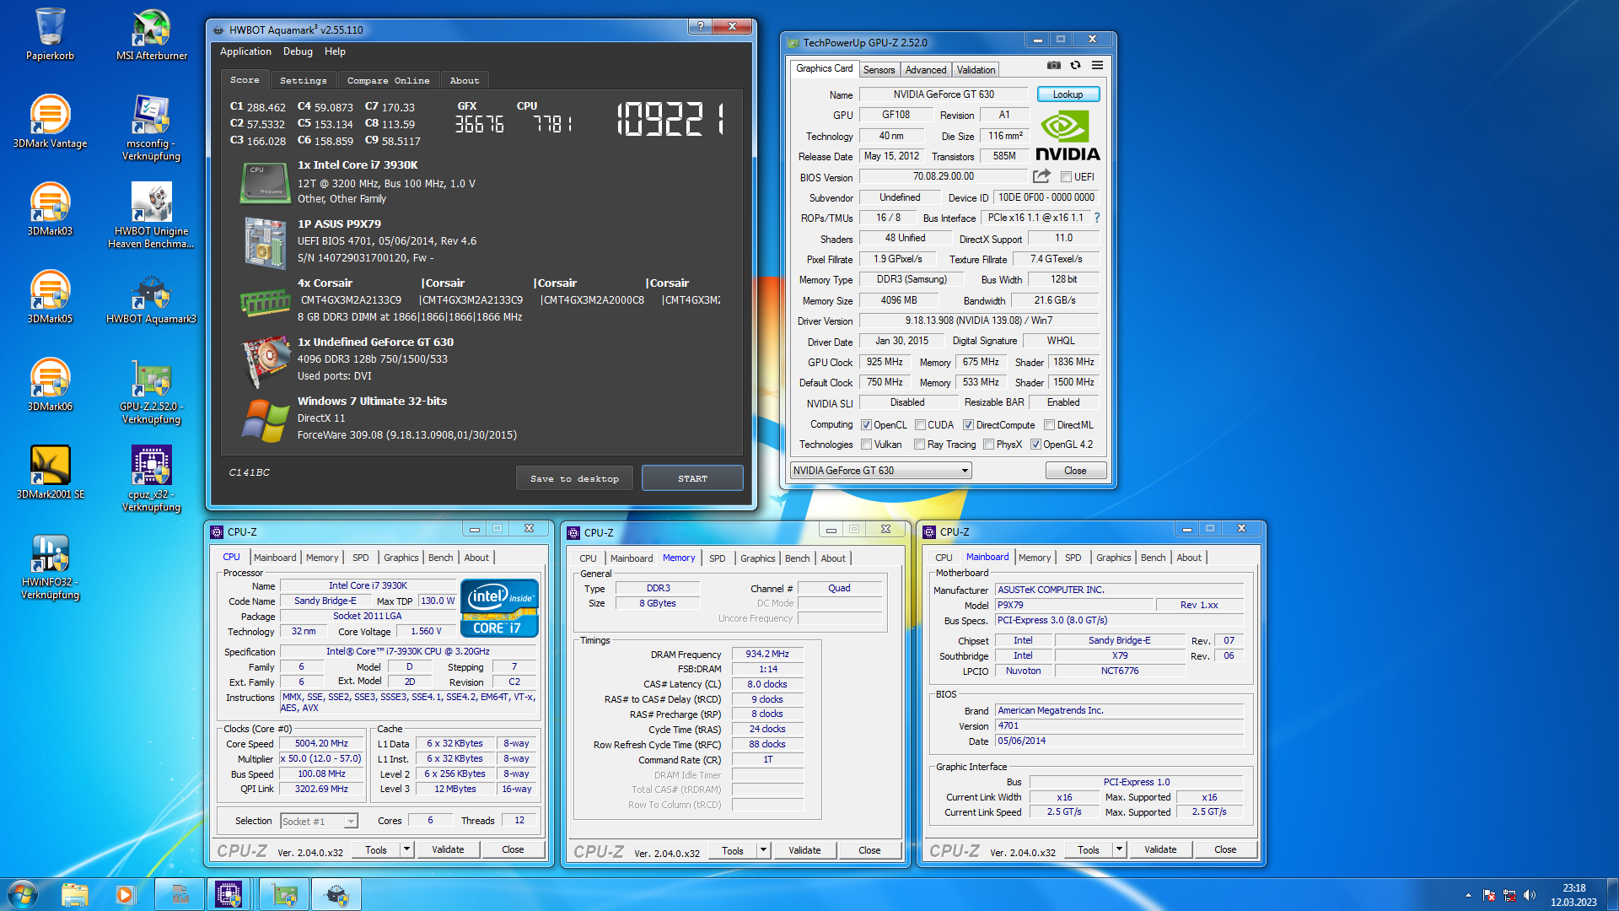Take GPU-Z screenshot with camera icon
The width and height of the screenshot is (1619, 911).
coord(1054,65)
